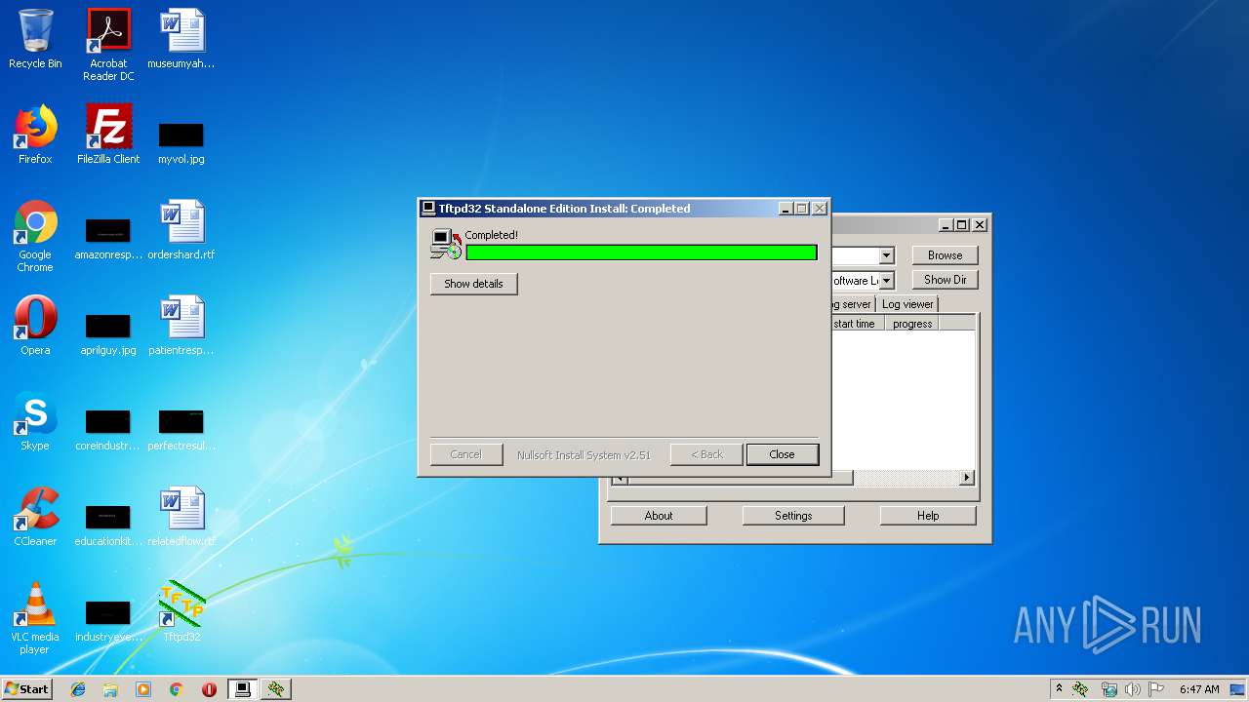Viewport: 1249px width, 702px height.
Task: Expand the directory dropdown beside Browse
Action: tap(886, 255)
